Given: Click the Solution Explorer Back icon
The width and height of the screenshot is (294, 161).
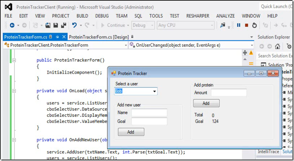Looking at the screenshot, I should point(262,46).
